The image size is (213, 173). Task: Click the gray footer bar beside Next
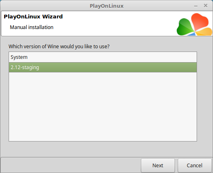tap(71, 165)
